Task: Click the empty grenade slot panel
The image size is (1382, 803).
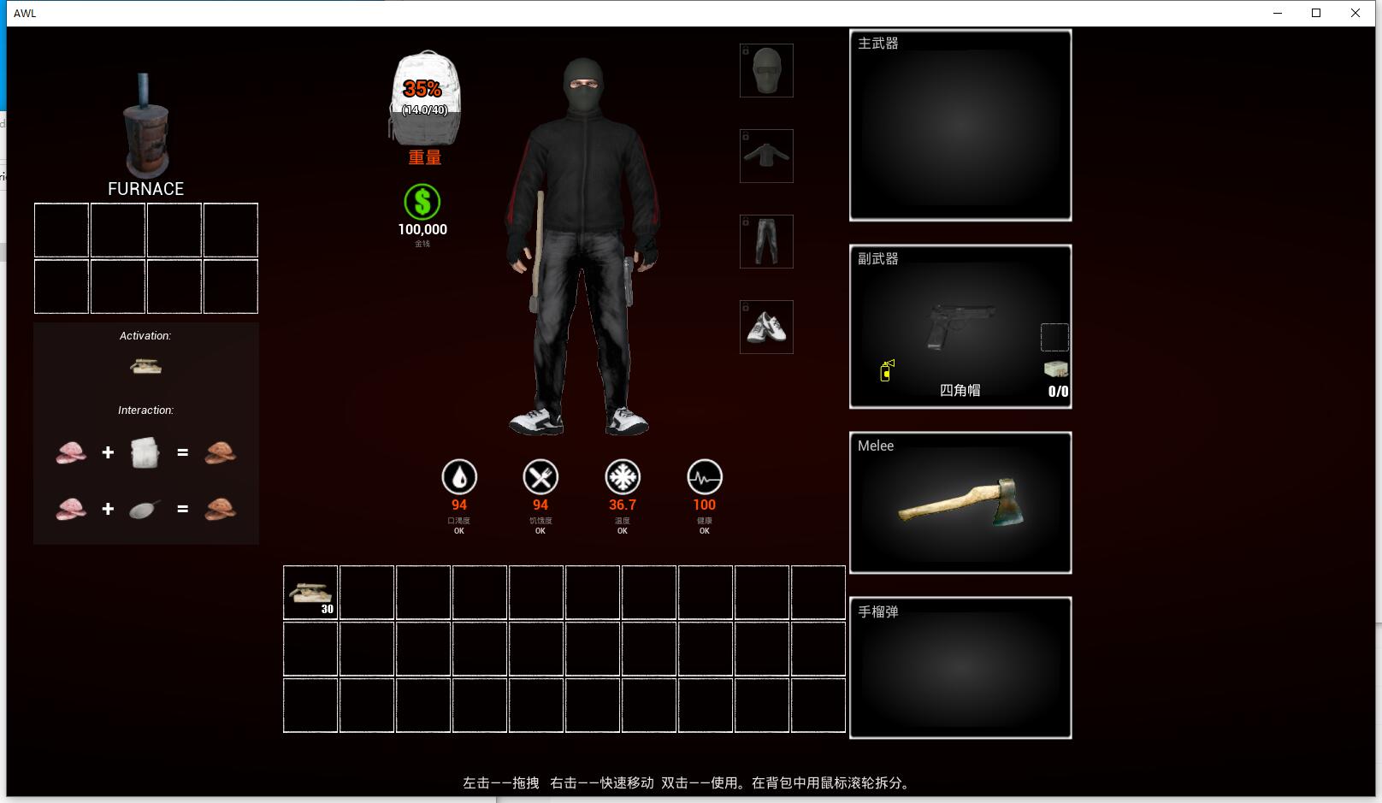Action: click(960, 668)
